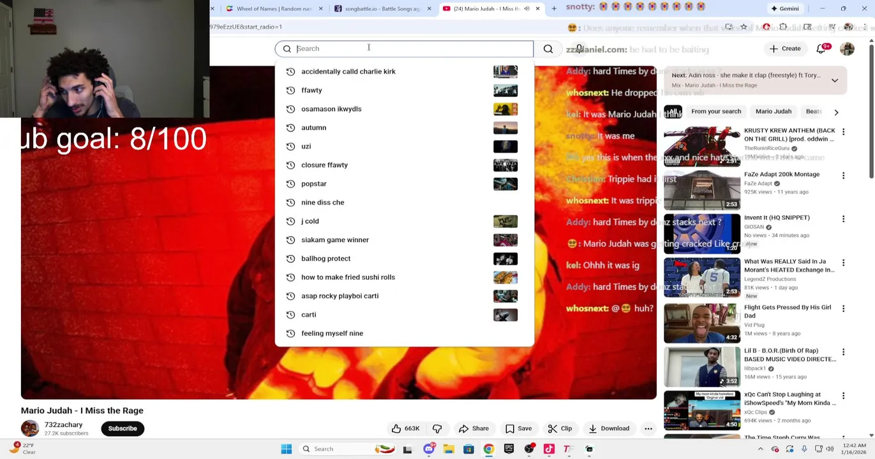Open the 732zachary channel name link

pos(63,425)
